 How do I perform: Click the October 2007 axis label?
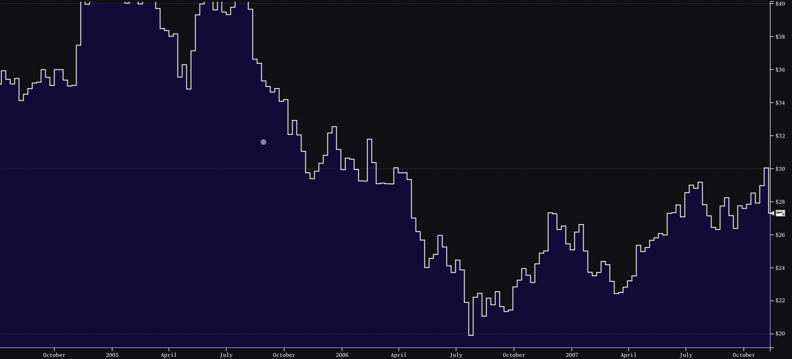tap(745, 355)
